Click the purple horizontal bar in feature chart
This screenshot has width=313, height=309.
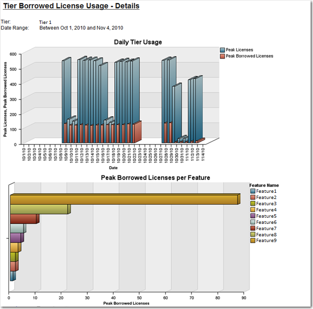coord(15,238)
